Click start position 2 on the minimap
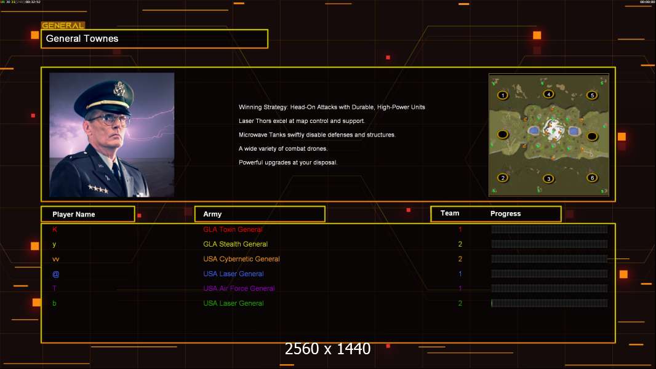This screenshot has width=656, height=369. [x=503, y=178]
